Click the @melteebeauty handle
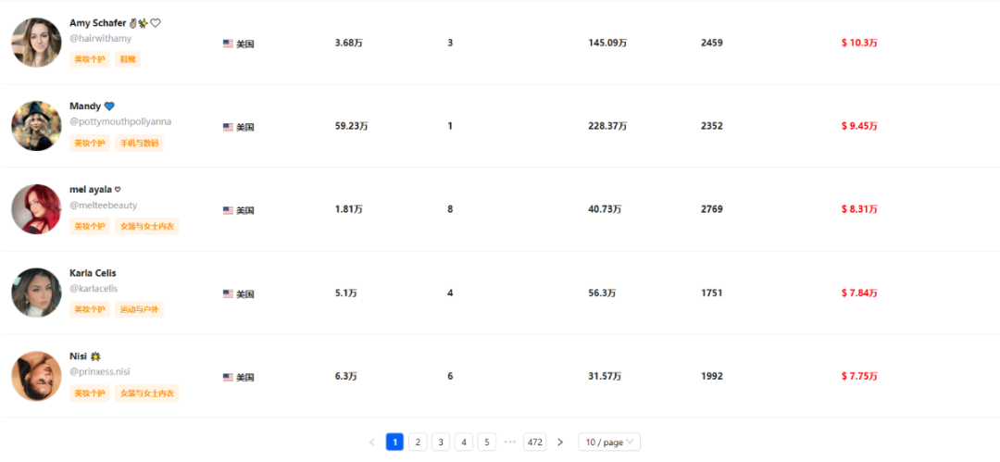The image size is (1000, 462). pyautogui.click(x=103, y=205)
